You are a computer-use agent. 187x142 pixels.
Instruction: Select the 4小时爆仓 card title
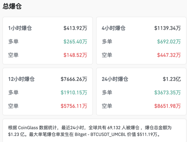(x=114, y=28)
